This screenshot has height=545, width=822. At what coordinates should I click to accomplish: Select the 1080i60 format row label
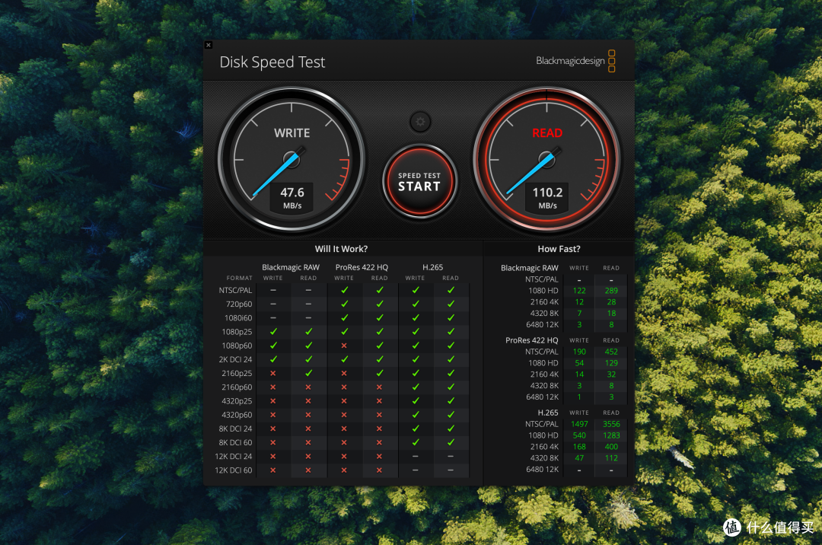(x=238, y=318)
